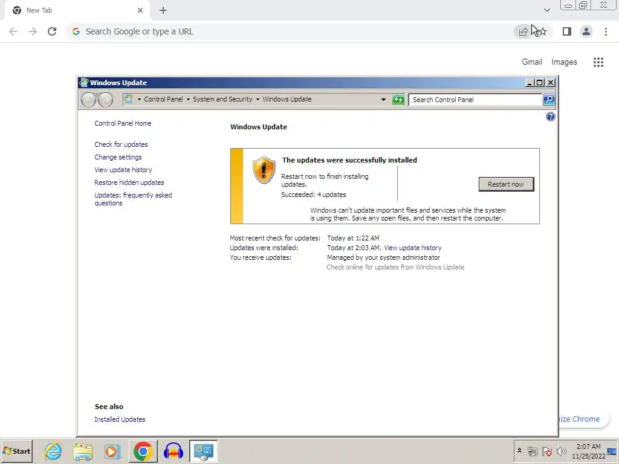Expand the arrow before Control Panel breadcrumb

139,100
